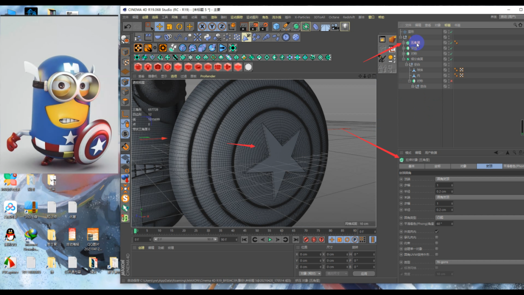Click the 应用 apply button
The width and height of the screenshot is (524, 295).
(363, 273)
